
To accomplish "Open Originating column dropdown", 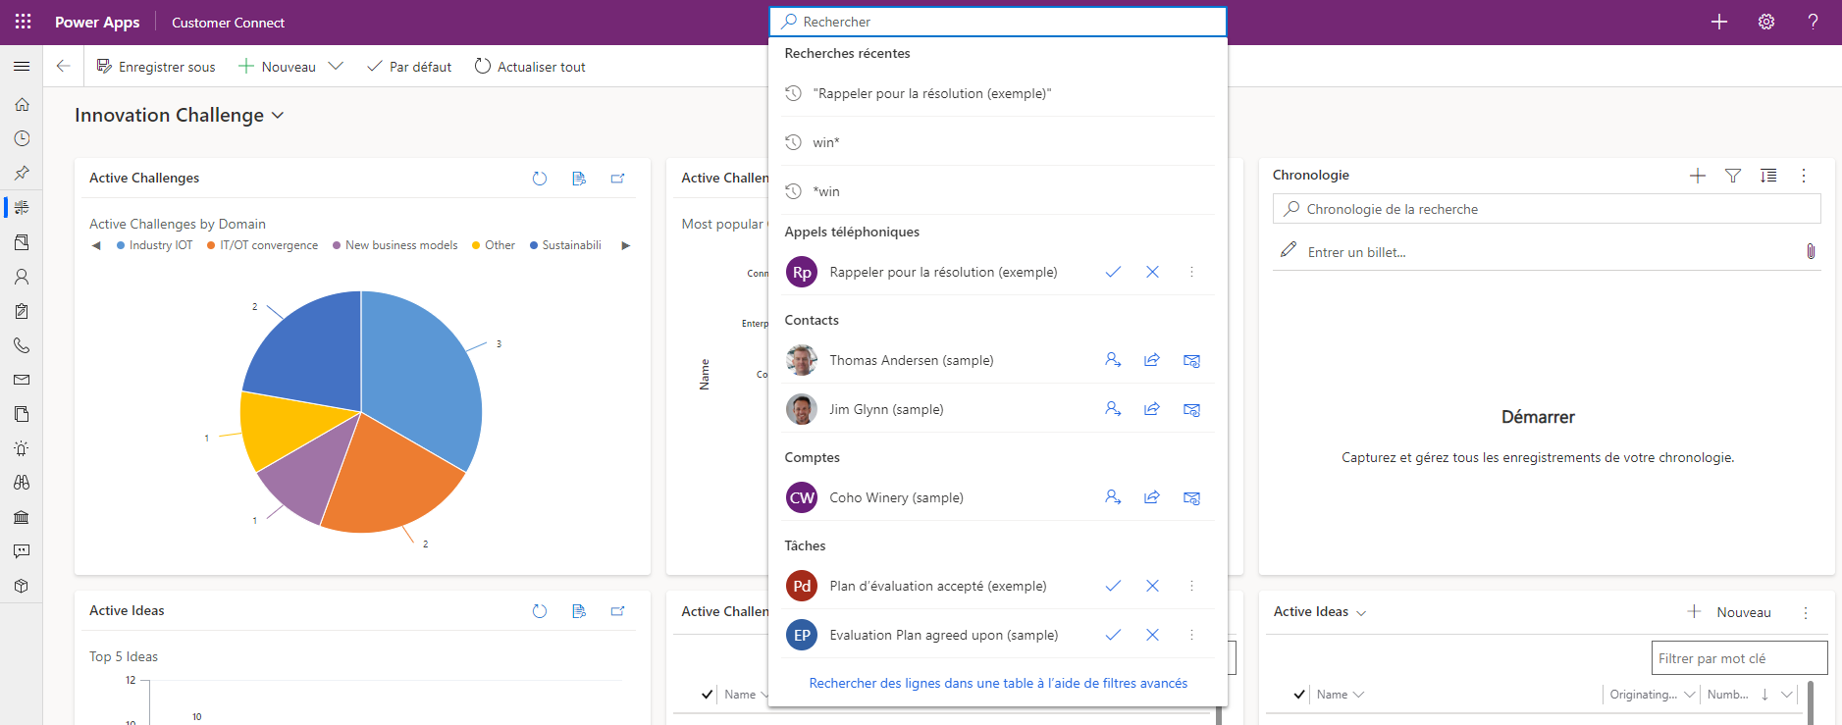I will pos(1689,695).
